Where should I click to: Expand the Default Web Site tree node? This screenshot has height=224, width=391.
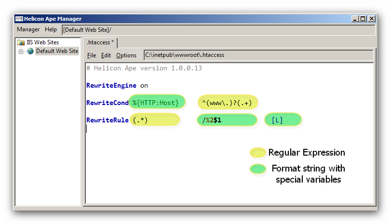21,51
